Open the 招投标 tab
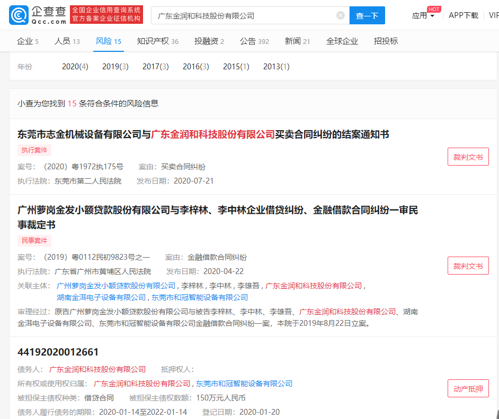This screenshot has height=419, width=499. tap(386, 41)
